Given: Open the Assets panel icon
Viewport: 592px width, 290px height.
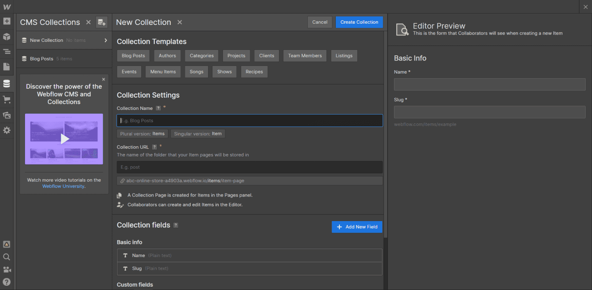Looking at the screenshot, I should click(7, 115).
